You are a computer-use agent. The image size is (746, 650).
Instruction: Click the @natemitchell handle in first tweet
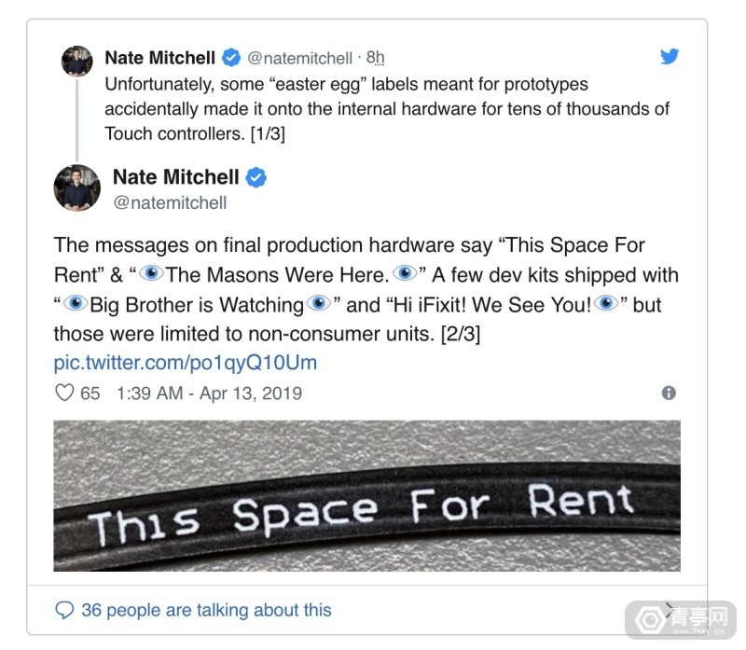point(299,58)
